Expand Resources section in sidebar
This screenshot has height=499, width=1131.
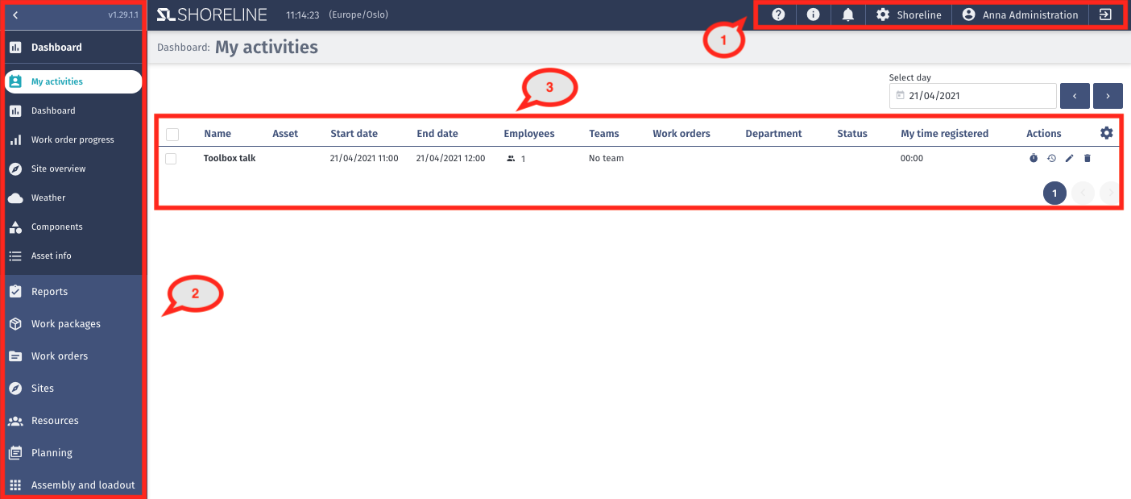point(73,421)
